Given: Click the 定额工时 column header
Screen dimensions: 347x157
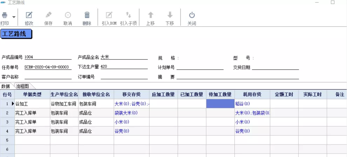Looking at the screenshot, I should 284,94.
